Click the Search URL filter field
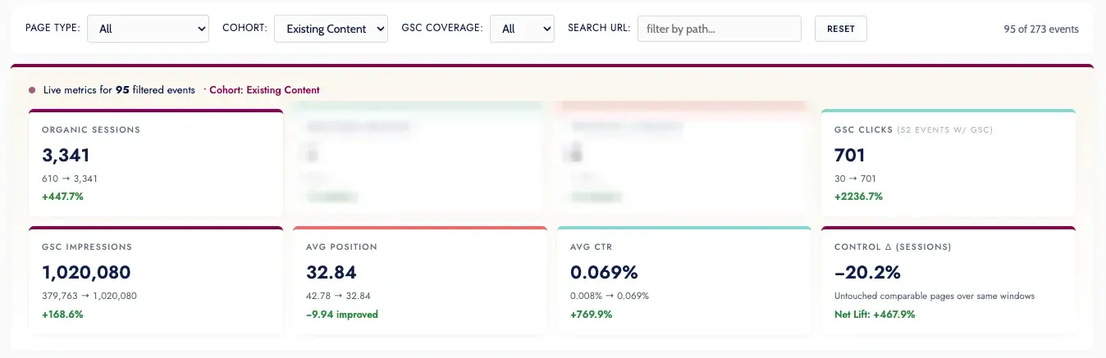Screen dimensions: 1106x358 point(719,29)
